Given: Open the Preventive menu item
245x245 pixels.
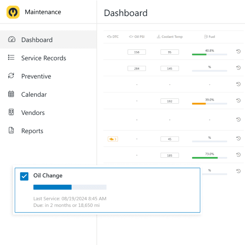Looking at the screenshot, I should point(36,76).
